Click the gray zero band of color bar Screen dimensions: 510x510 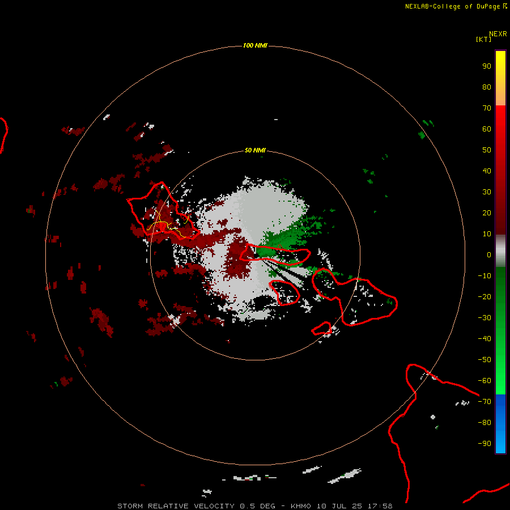tap(500, 251)
